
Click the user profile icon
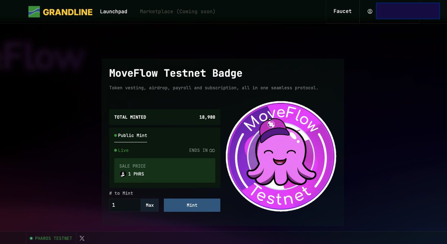(x=370, y=12)
